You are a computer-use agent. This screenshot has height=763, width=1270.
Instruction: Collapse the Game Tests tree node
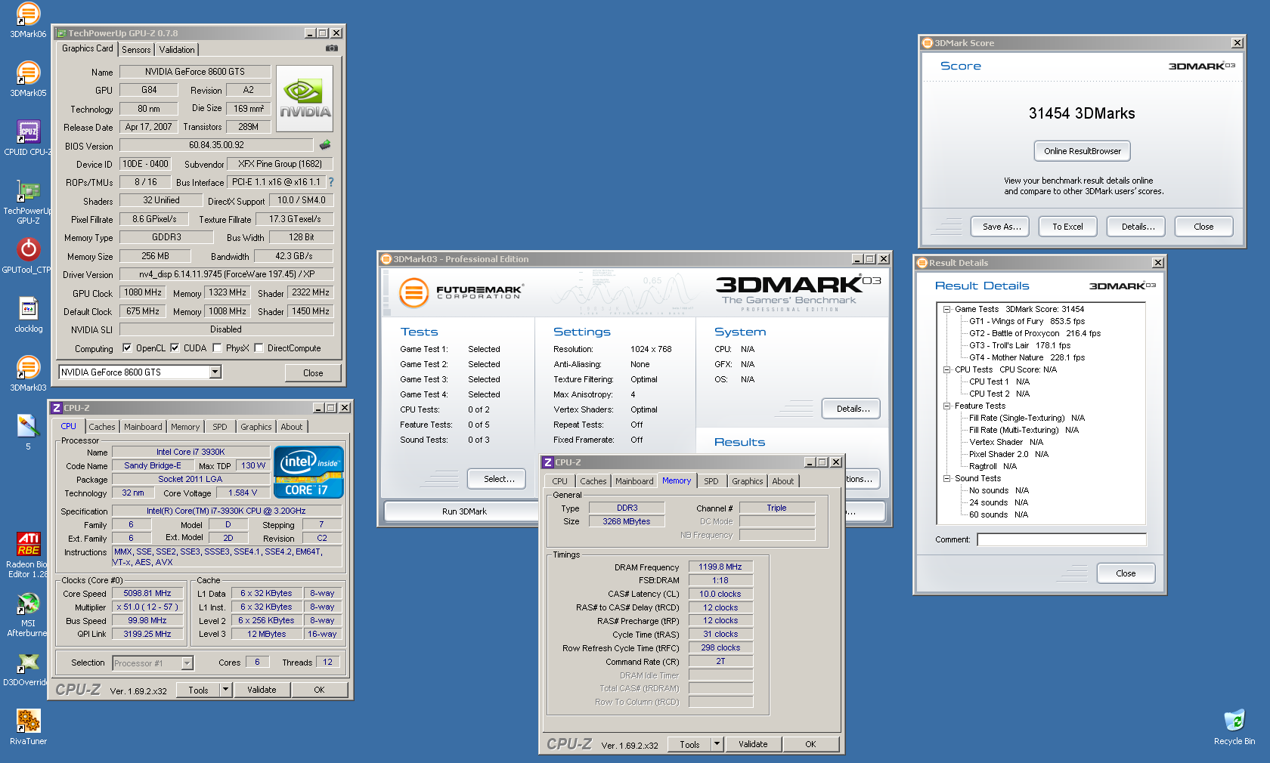946,309
